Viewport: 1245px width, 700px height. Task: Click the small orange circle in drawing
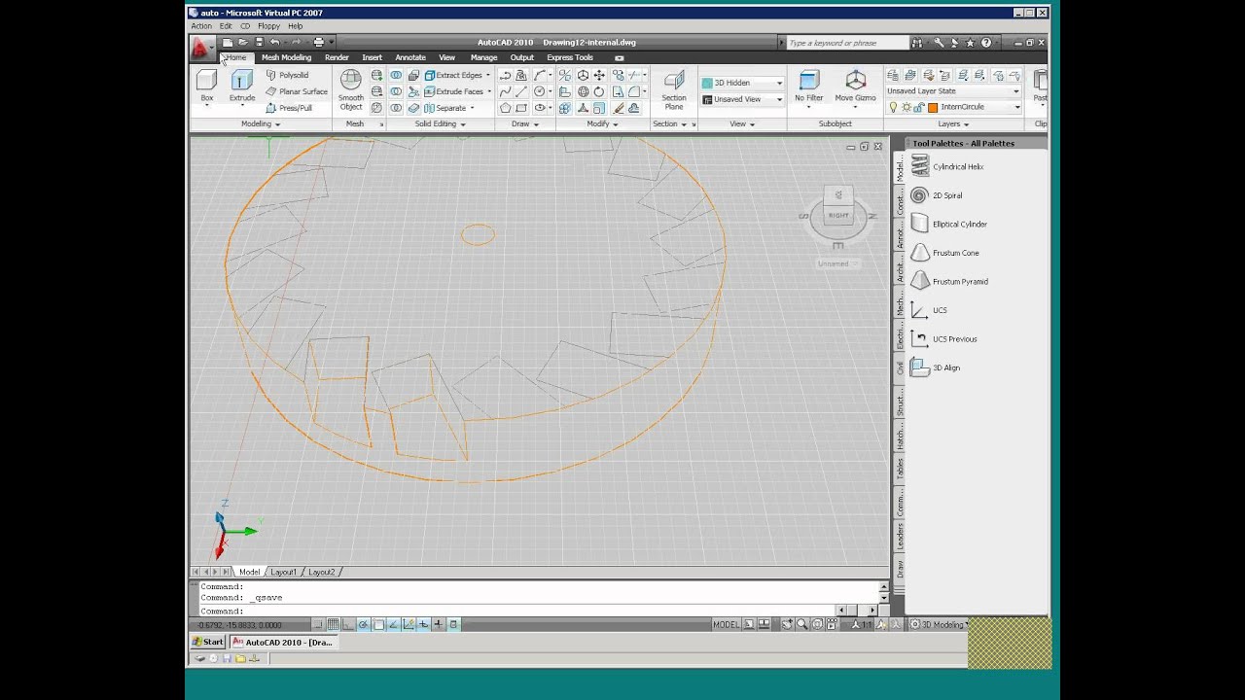(478, 234)
